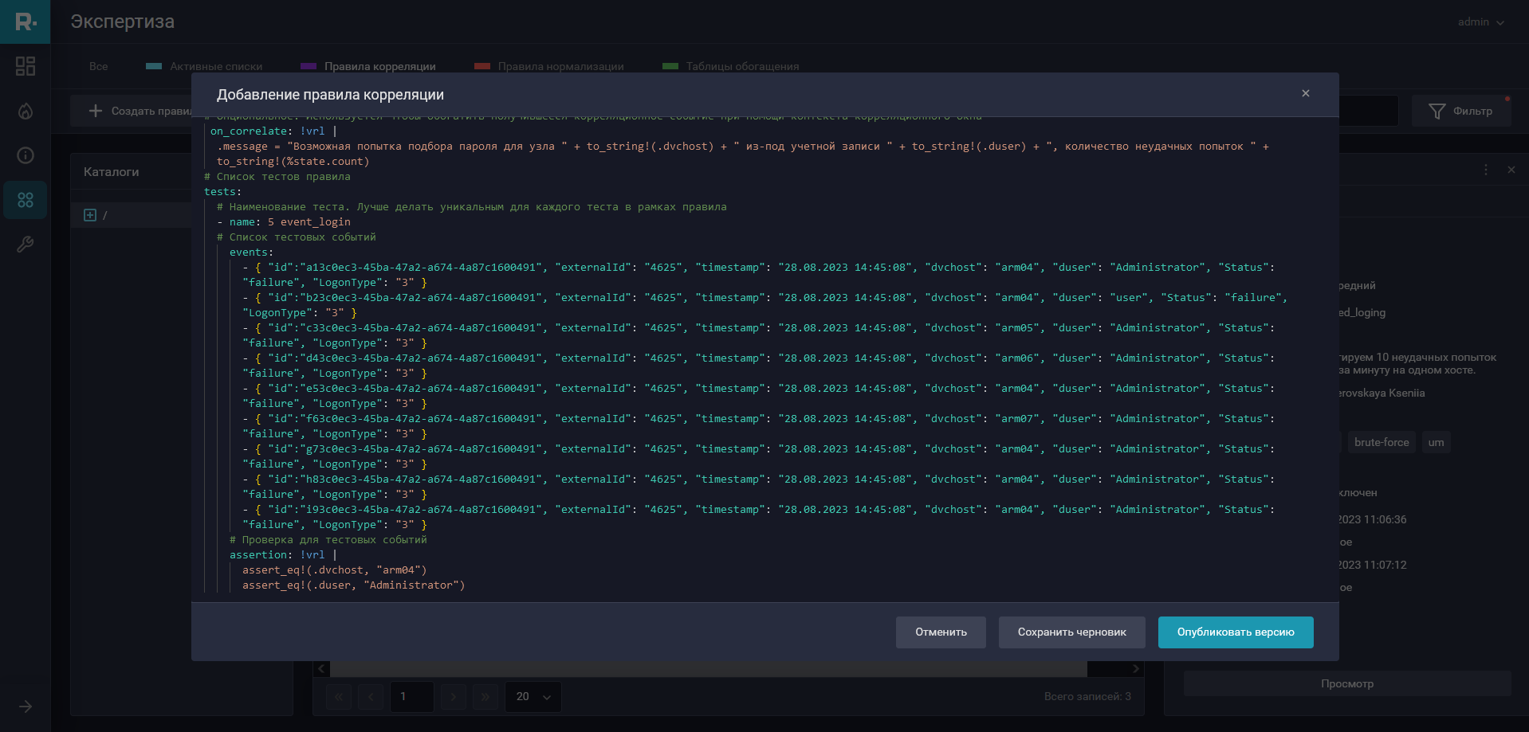The height and width of the screenshot is (732, 1529).
Task: Open the wrench settings sidebar icon
Action: pyautogui.click(x=26, y=245)
